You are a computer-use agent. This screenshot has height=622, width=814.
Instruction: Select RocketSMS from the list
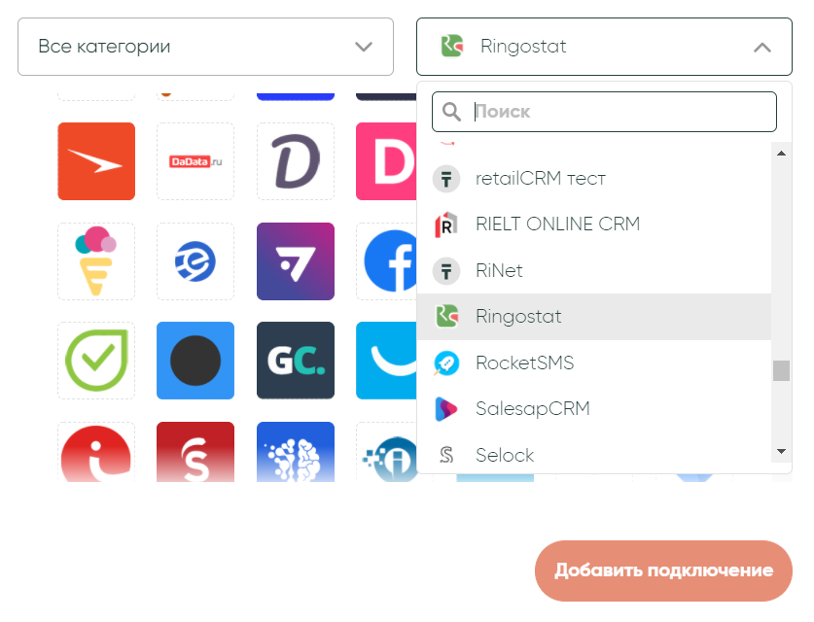pos(525,363)
